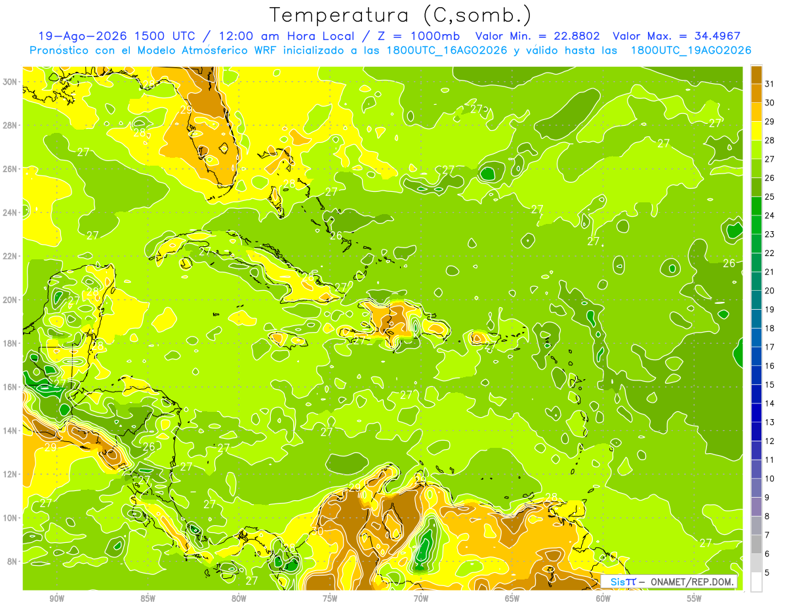Click the 55W longitude axis label

[695, 598]
